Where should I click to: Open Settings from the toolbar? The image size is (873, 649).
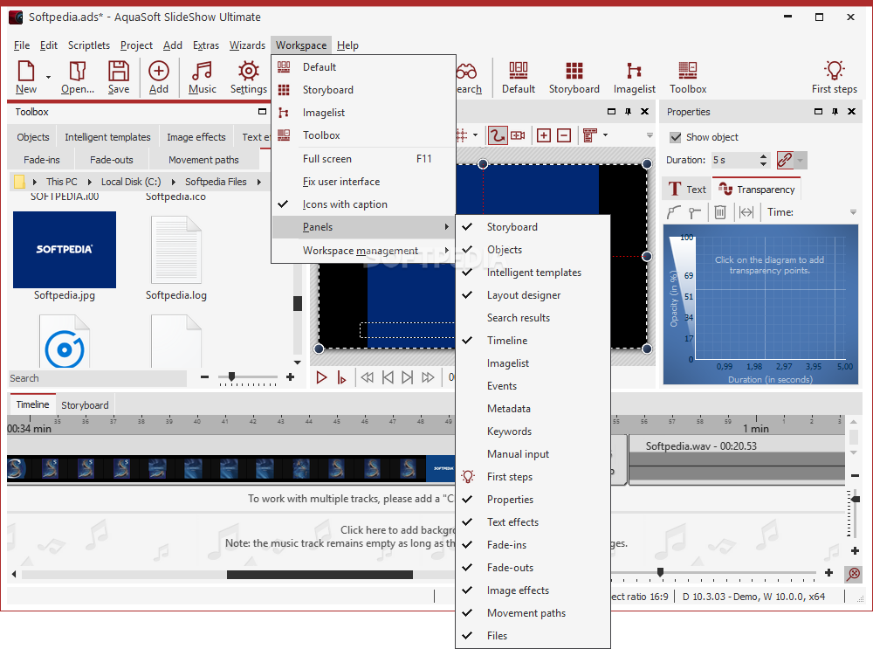(248, 78)
